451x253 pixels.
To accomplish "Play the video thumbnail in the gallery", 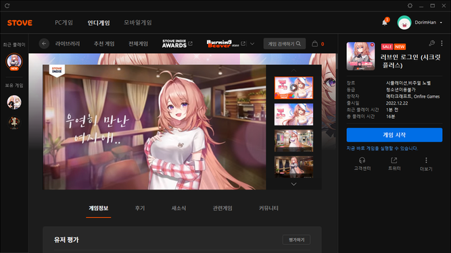I will click(x=293, y=88).
